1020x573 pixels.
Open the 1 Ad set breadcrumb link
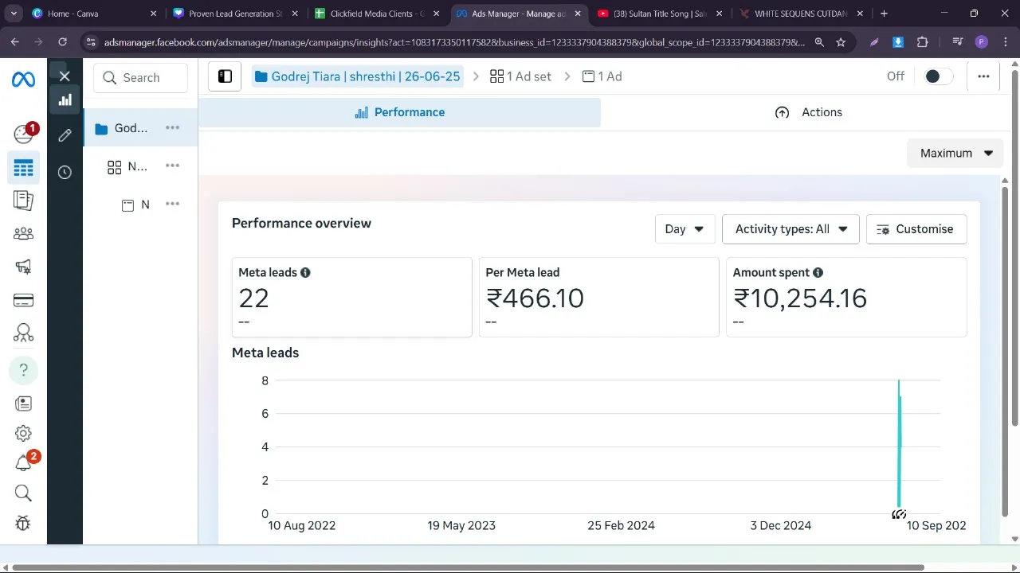(x=520, y=76)
